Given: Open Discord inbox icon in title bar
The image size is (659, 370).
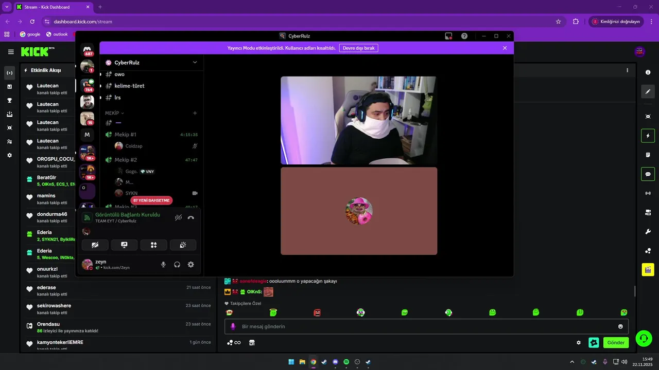Looking at the screenshot, I should pyautogui.click(x=448, y=36).
